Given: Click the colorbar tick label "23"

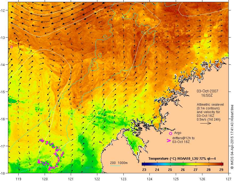Looking at the screenshot, I should click(x=144, y=170).
